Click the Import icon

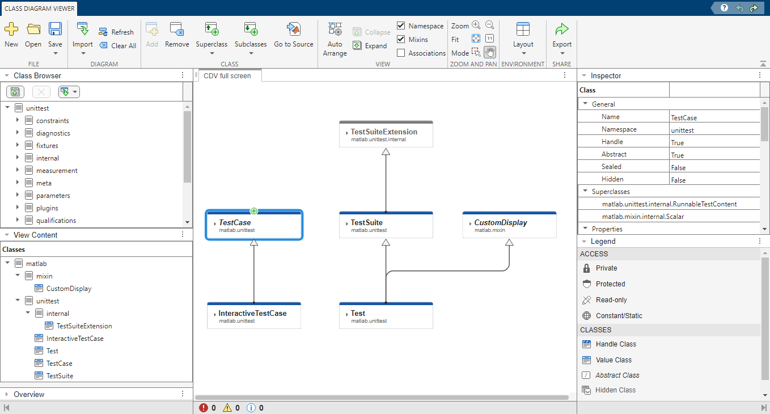83,29
